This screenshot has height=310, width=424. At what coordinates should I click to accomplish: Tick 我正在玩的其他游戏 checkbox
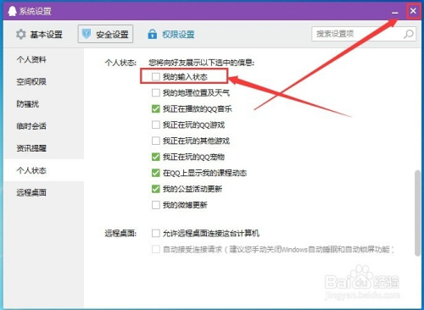pos(156,141)
